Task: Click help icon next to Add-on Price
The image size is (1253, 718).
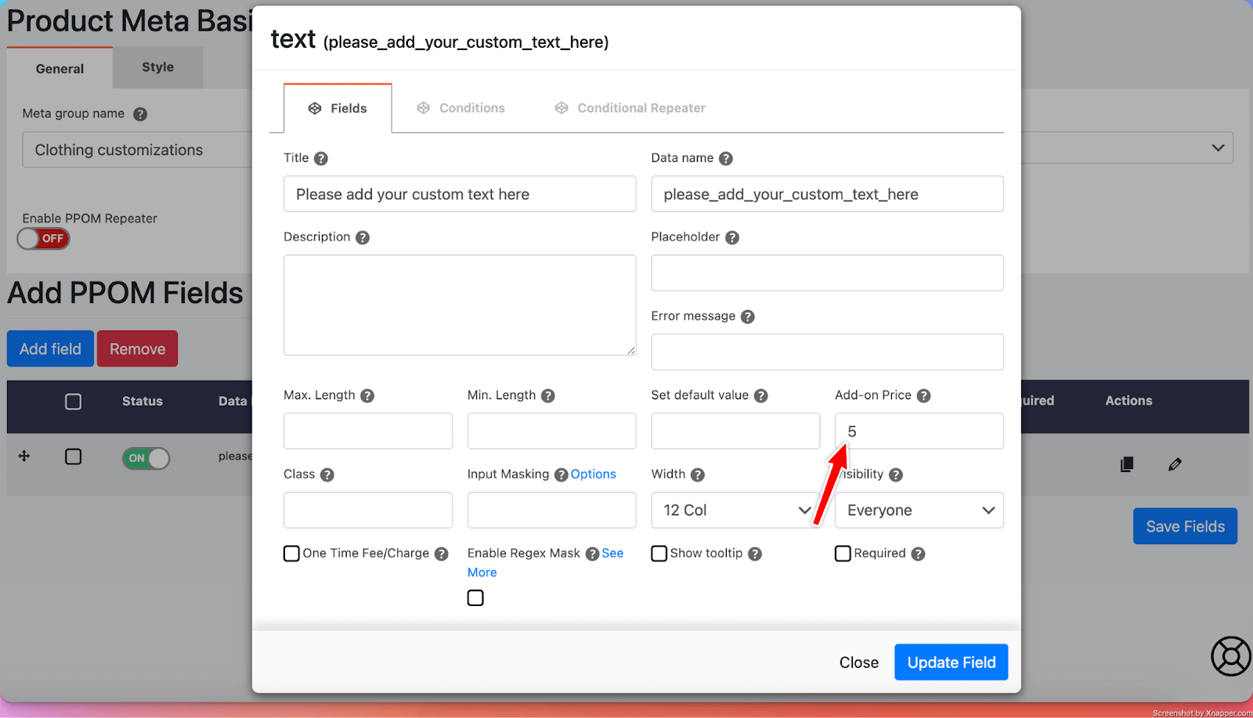Action: (923, 396)
